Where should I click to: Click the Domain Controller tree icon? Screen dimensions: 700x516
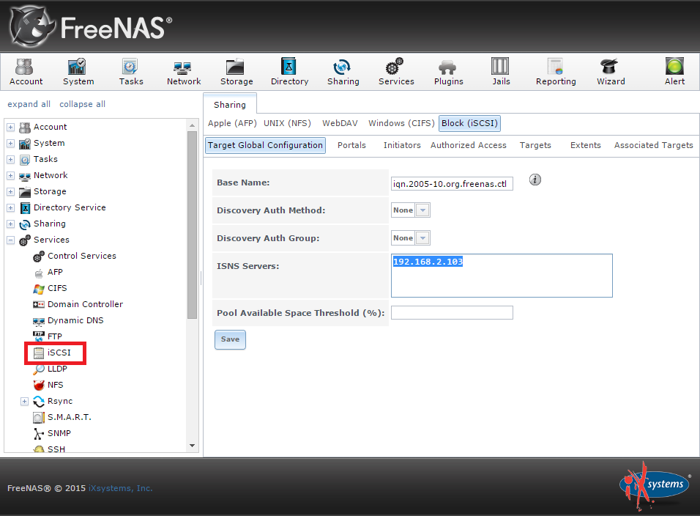click(x=39, y=305)
